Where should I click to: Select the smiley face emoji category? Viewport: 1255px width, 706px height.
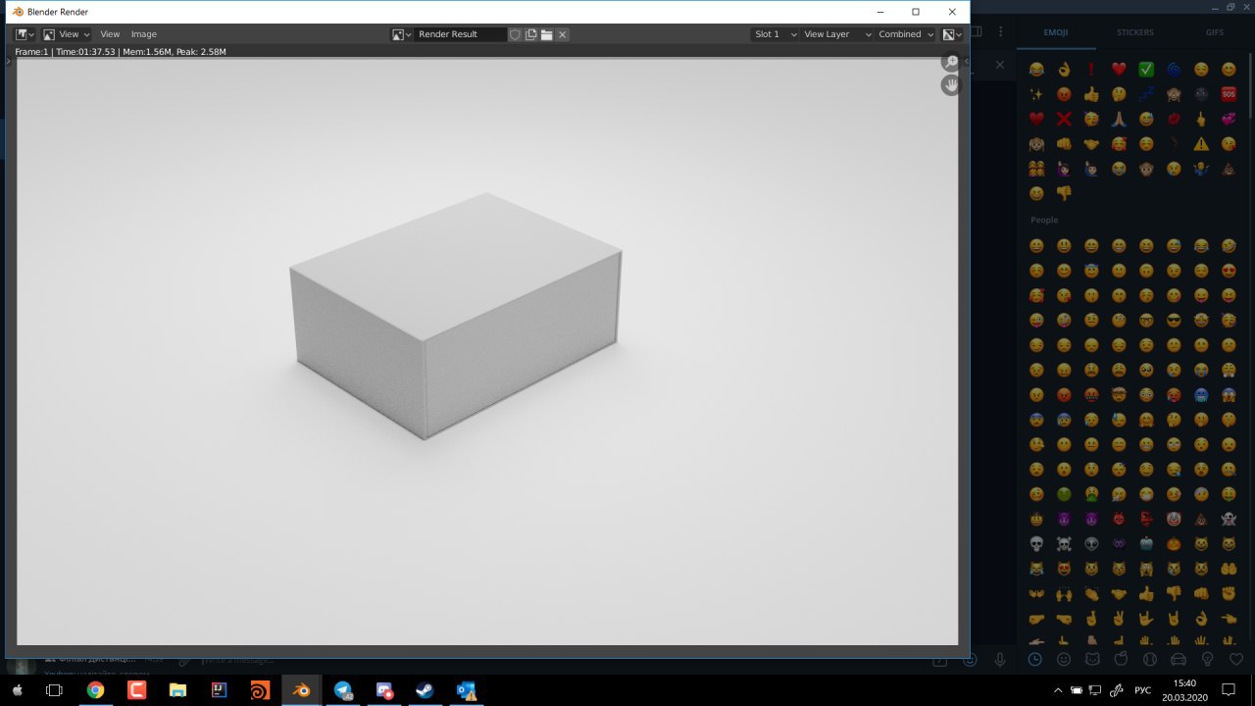1064,659
